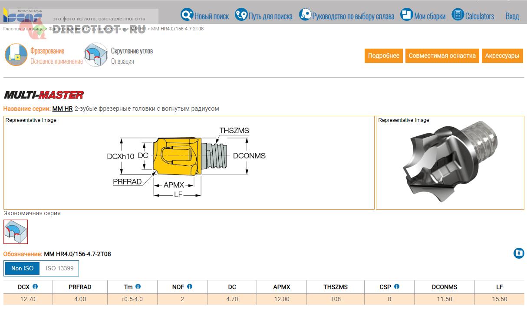The width and height of the screenshot is (527, 309).
Task: Click the PRFRAD column header
Action: (x=80, y=287)
